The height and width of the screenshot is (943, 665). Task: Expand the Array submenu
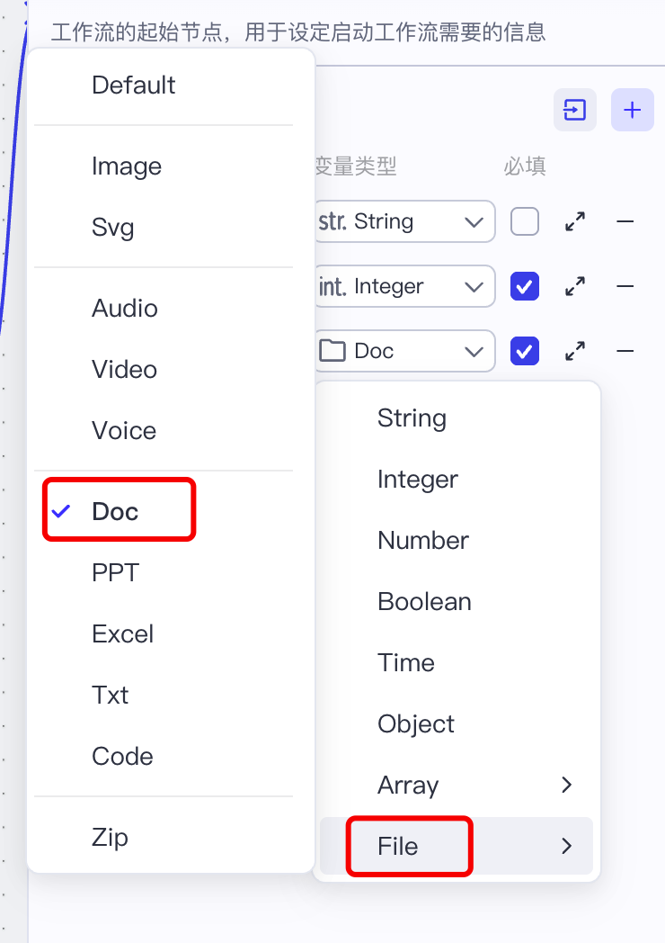[457, 785]
